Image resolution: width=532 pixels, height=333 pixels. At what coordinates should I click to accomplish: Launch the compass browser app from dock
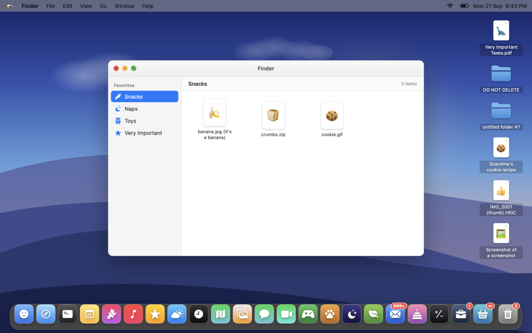pyautogui.click(x=46, y=314)
